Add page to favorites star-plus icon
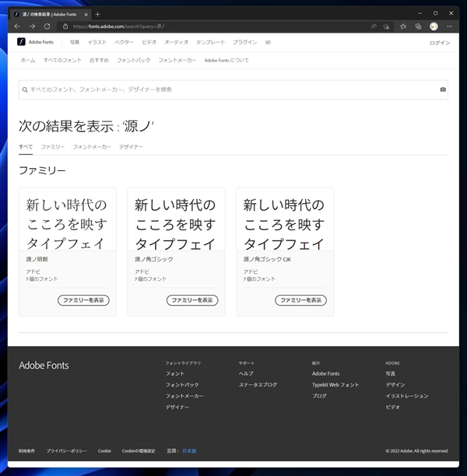This screenshot has height=476, width=467. 387,26
